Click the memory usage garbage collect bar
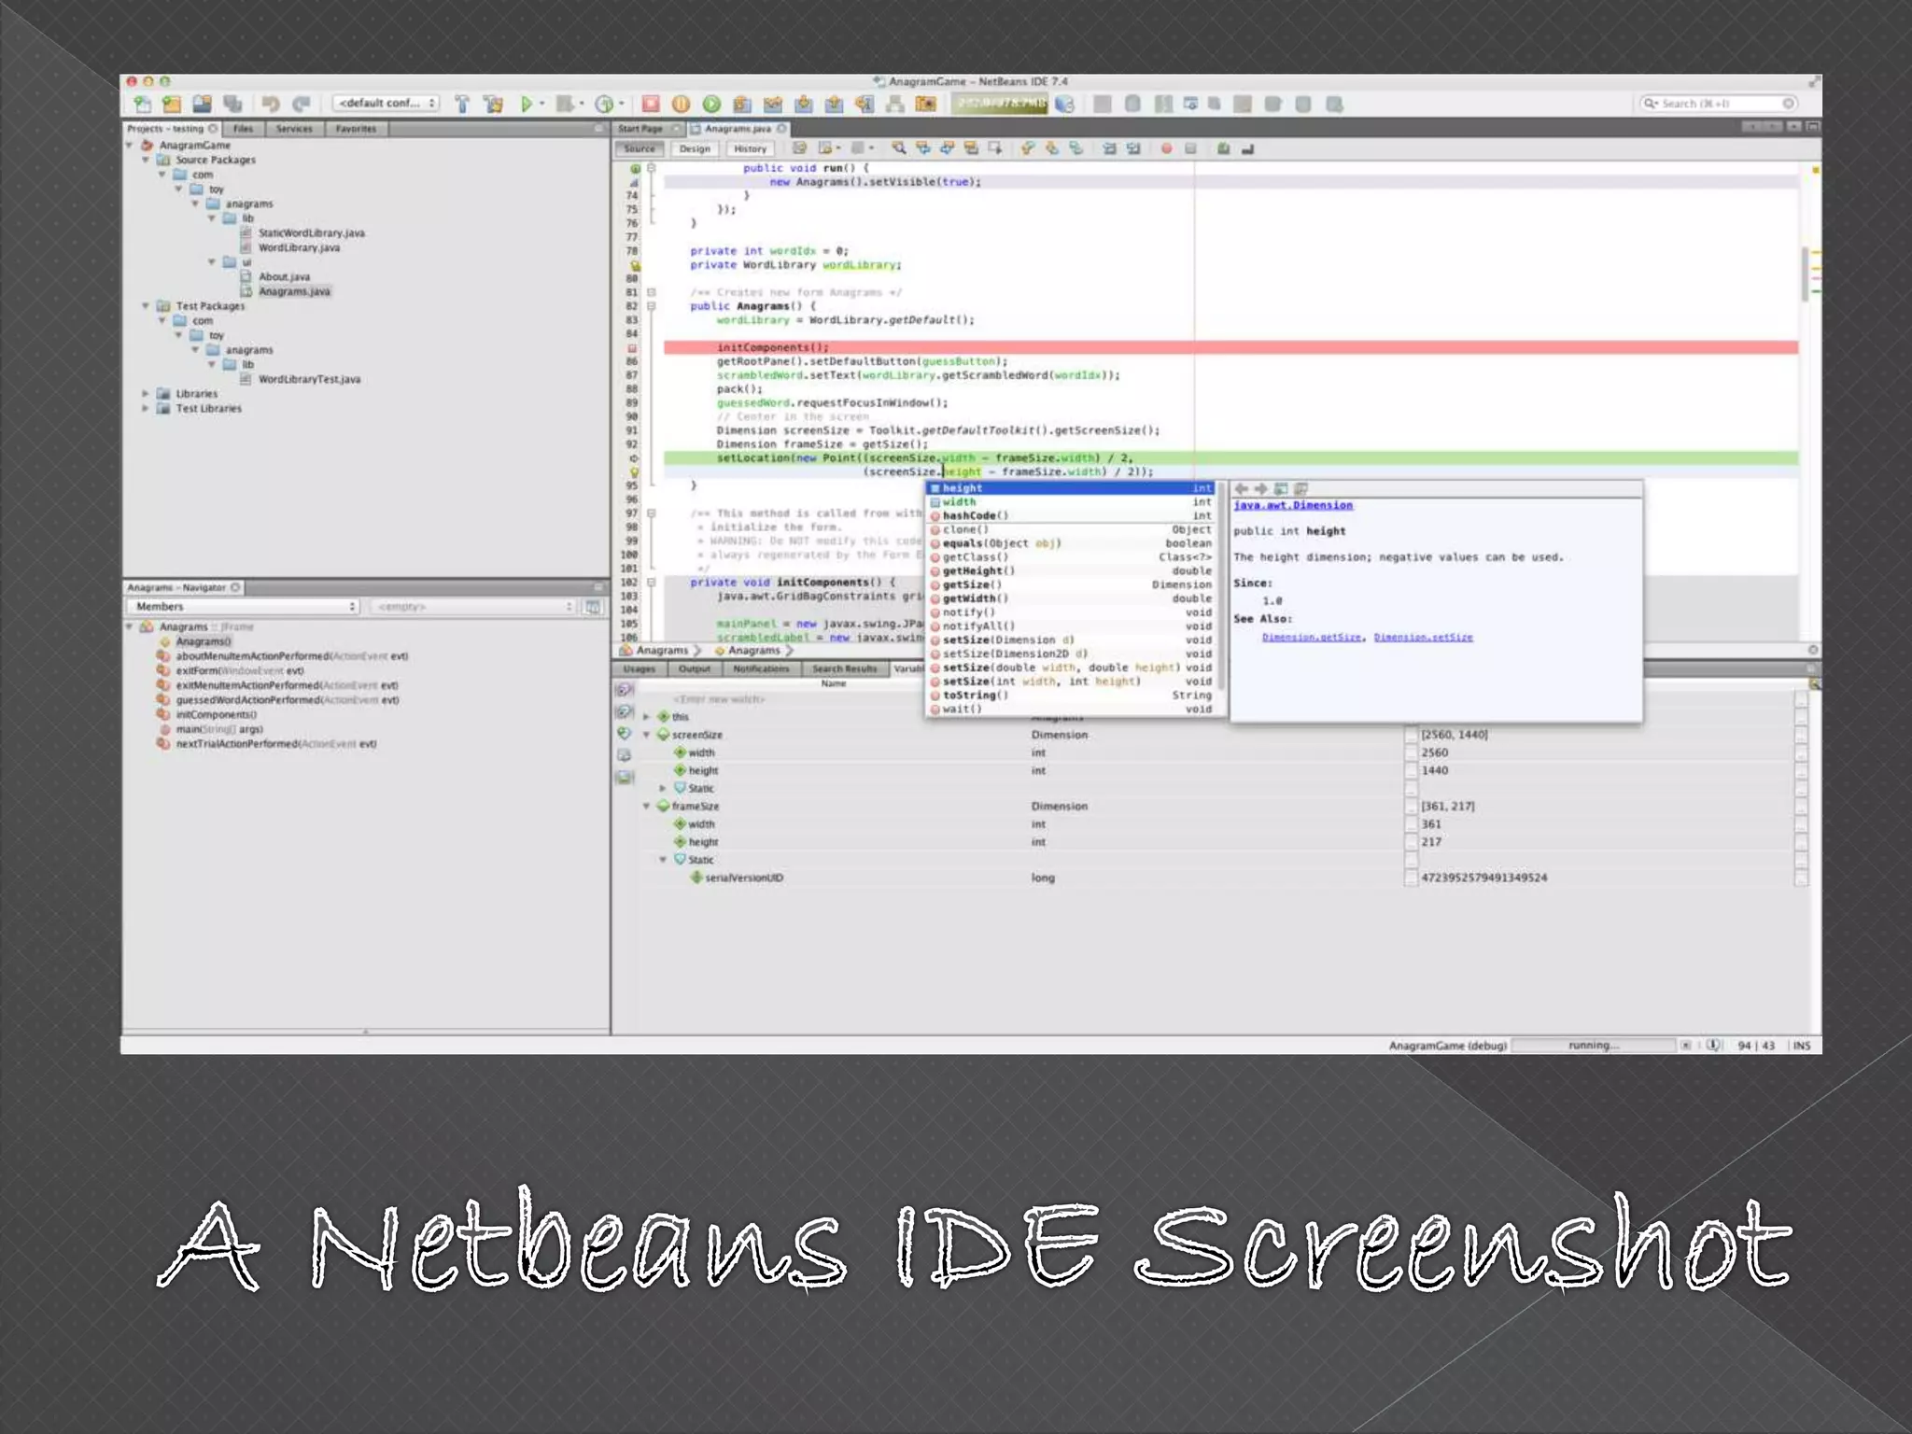 tap(999, 104)
